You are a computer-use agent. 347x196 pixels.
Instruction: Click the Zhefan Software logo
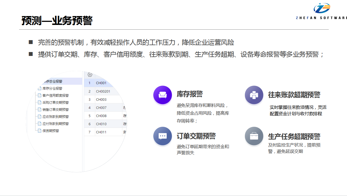(x=322, y=11)
